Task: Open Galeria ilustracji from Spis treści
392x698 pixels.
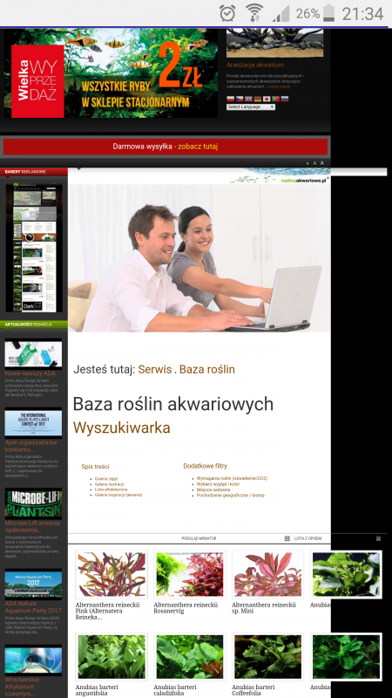Action: click(x=110, y=484)
